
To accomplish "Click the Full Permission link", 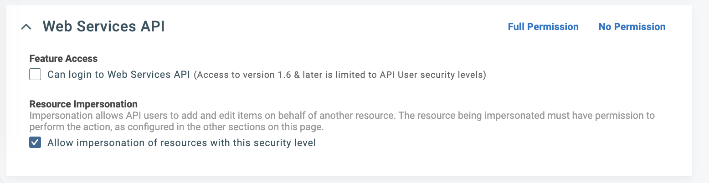I will click(543, 27).
